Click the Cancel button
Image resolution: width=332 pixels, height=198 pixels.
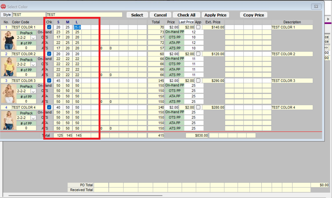coord(160,15)
